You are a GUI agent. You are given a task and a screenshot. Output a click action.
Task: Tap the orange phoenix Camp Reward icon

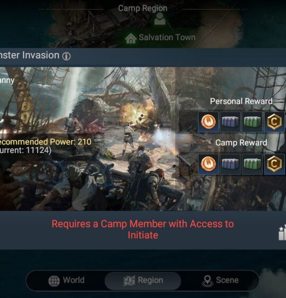[208, 164]
